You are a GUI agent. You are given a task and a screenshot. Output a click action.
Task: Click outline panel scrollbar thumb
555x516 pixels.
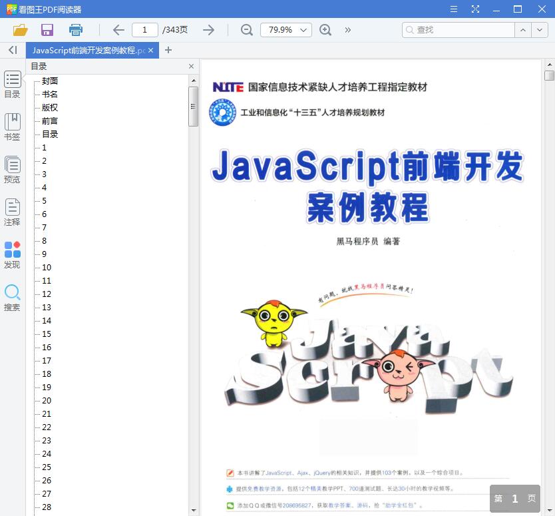(x=193, y=107)
